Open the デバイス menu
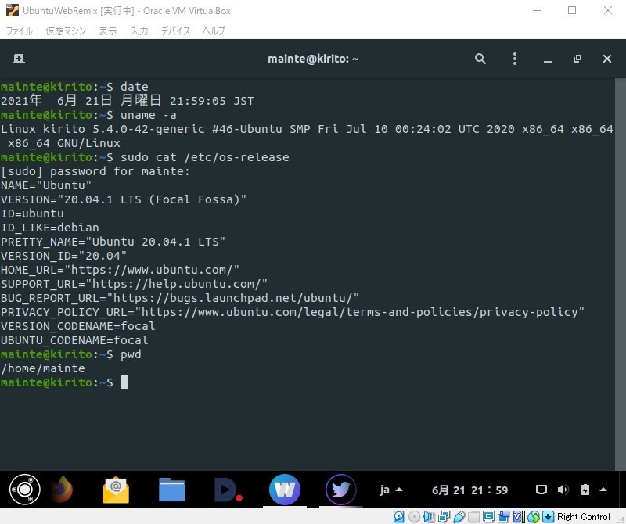The image size is (626, 524). pos(175,31)
